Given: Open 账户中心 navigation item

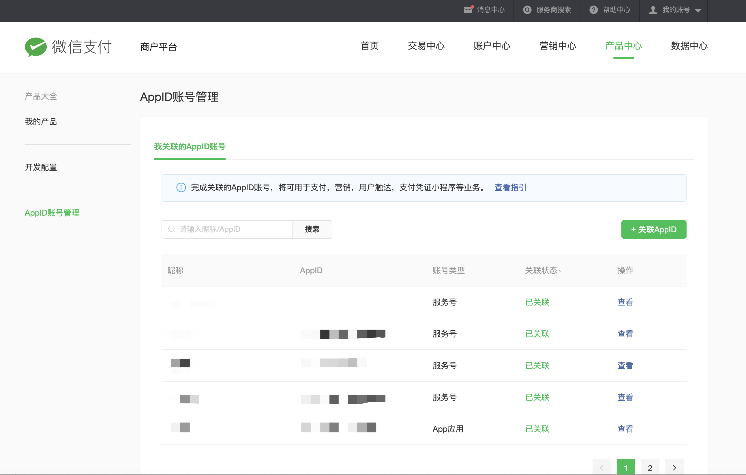Looking at the screenshot, I should [x=492, y=46].
